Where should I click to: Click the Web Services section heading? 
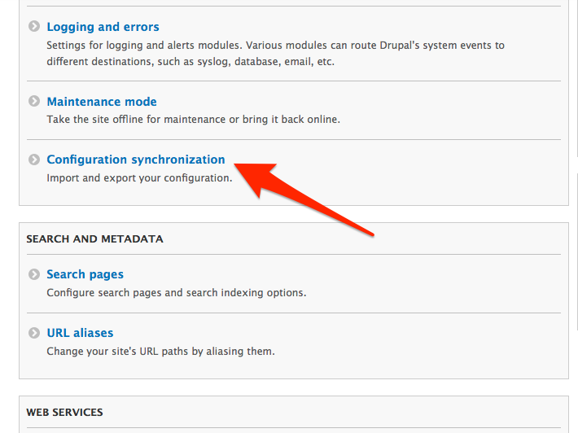click(x=64, y=412)
